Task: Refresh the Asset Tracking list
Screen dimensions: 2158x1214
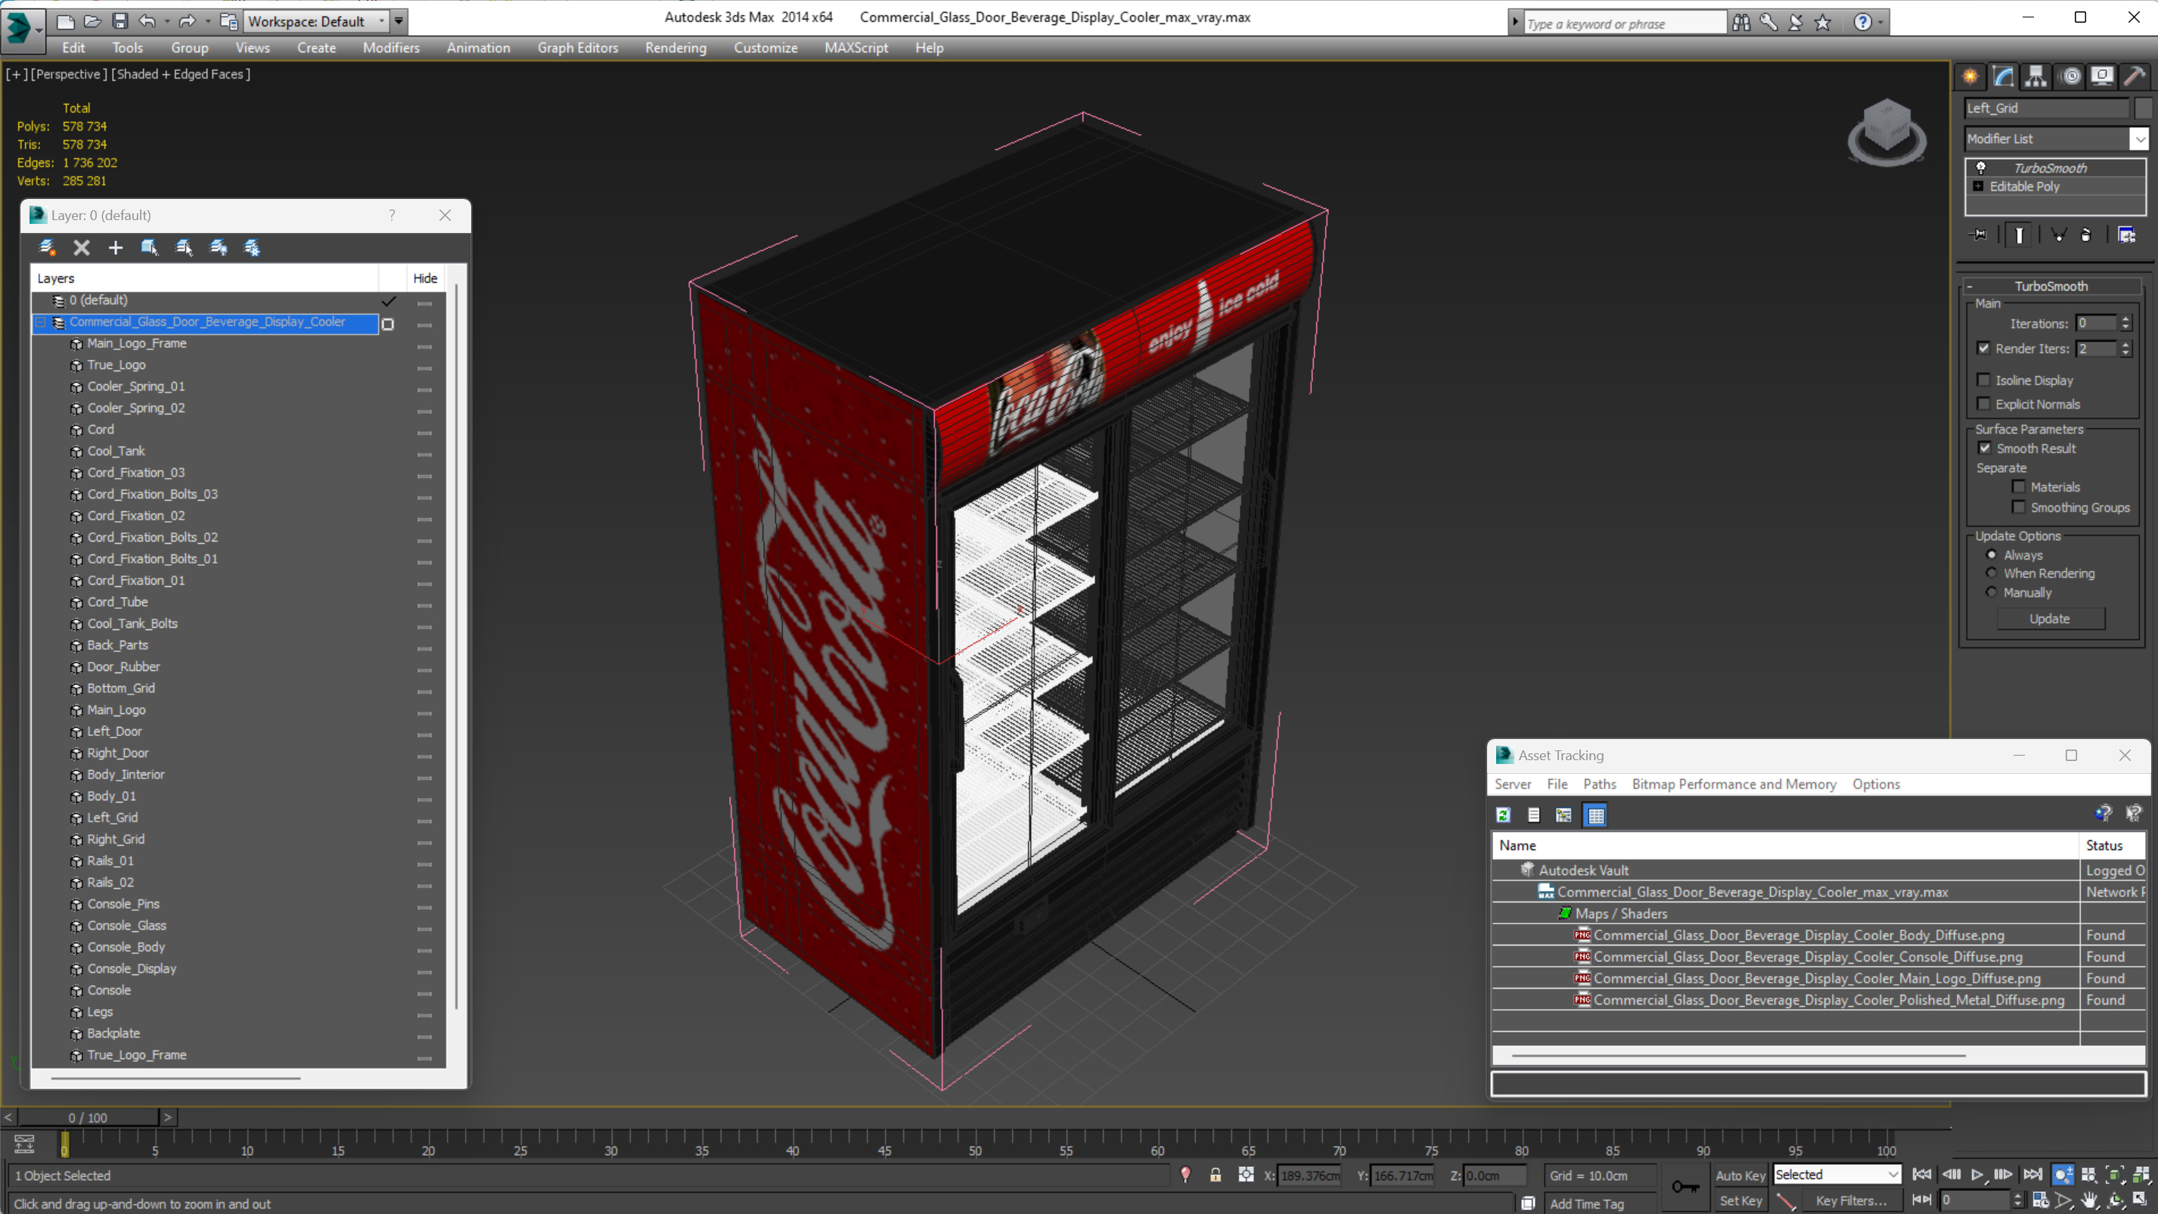Action: (x=1503, y=815)
